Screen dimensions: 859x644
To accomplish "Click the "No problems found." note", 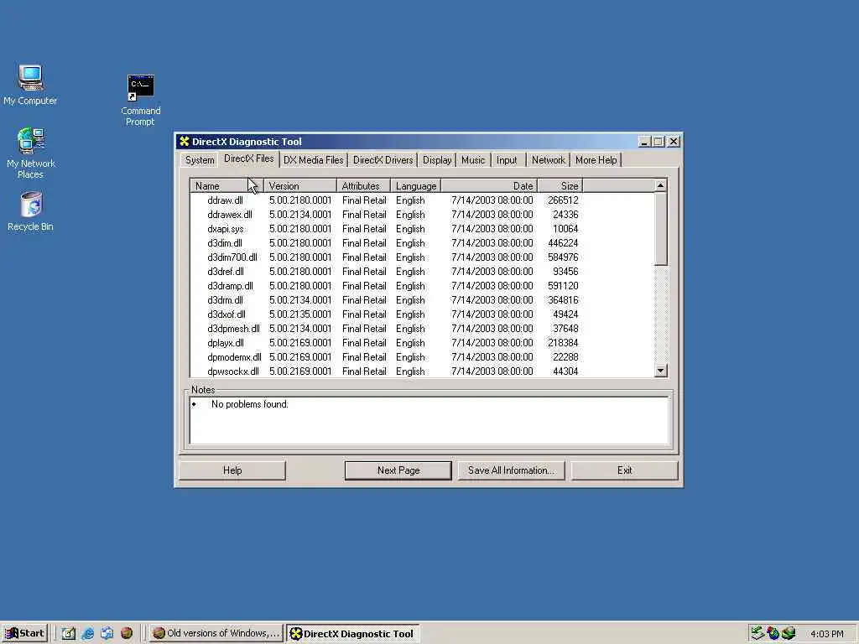I will [x=250, y=404].
